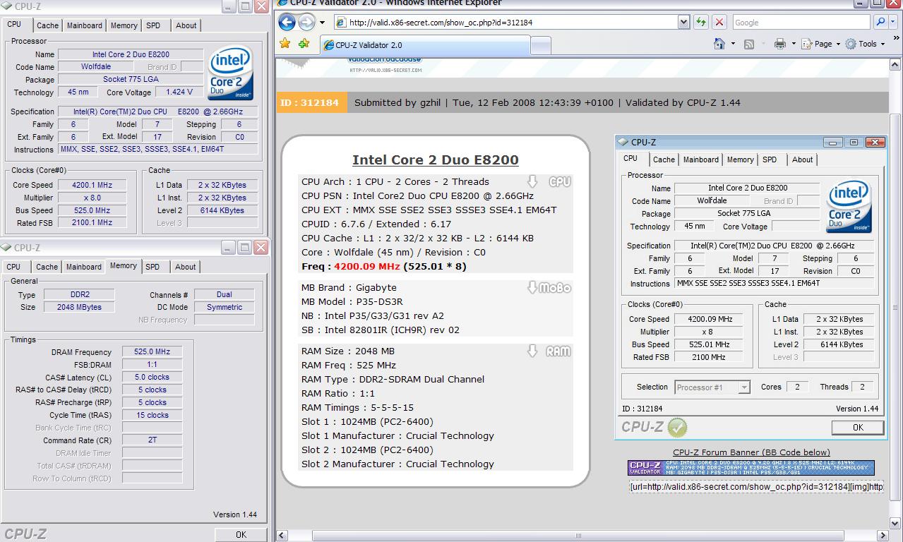903x542 pixels.
Task: Open SPD tab in top CPU-Z window
Action: (153, 25)
